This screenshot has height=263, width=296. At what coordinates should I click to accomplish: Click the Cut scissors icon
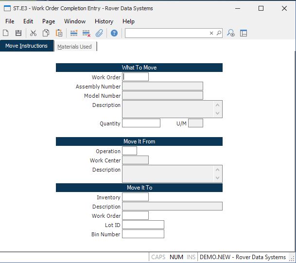(33, 33)
